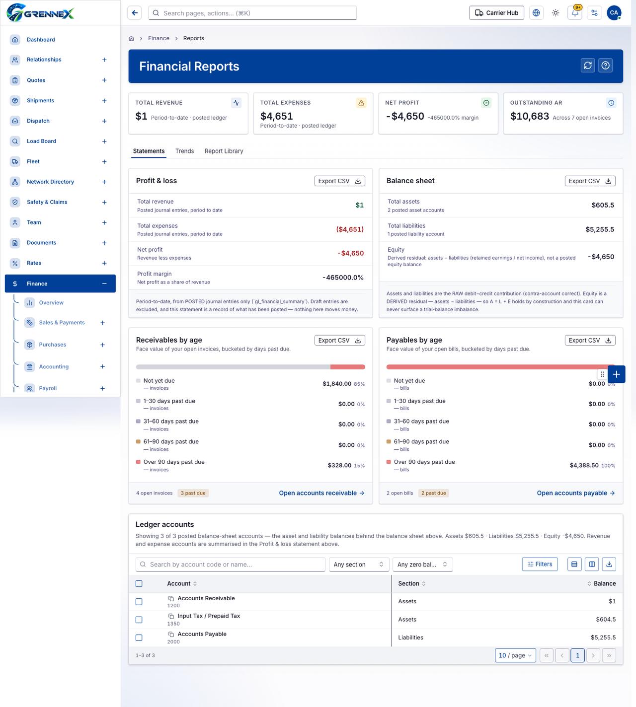
Task: Open help for Financial Reports
Action: 605,66
